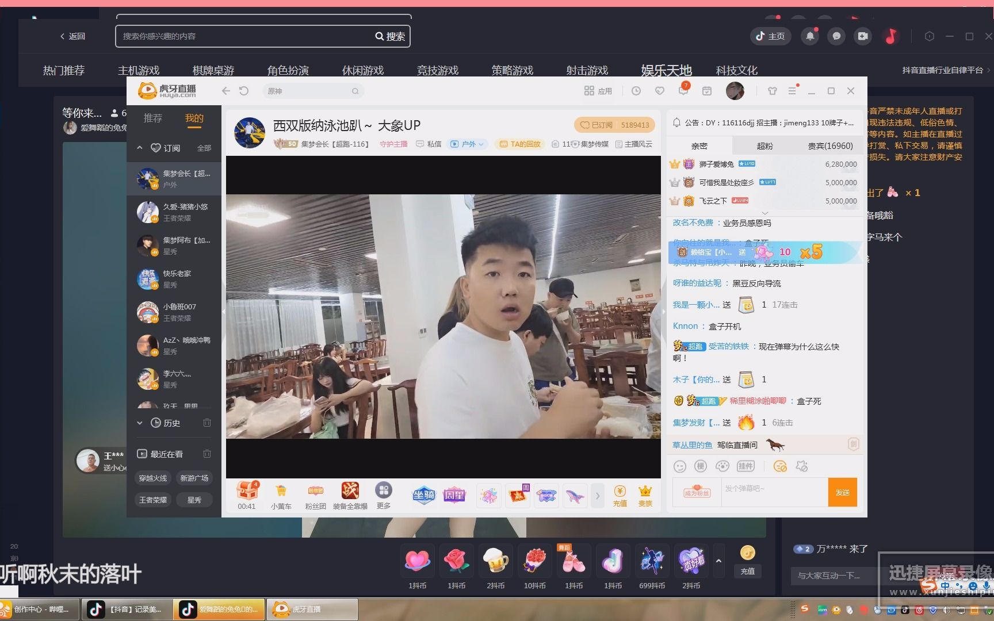Click the Huya 原神 search field
994x621 pixels.
coord(314,91)
